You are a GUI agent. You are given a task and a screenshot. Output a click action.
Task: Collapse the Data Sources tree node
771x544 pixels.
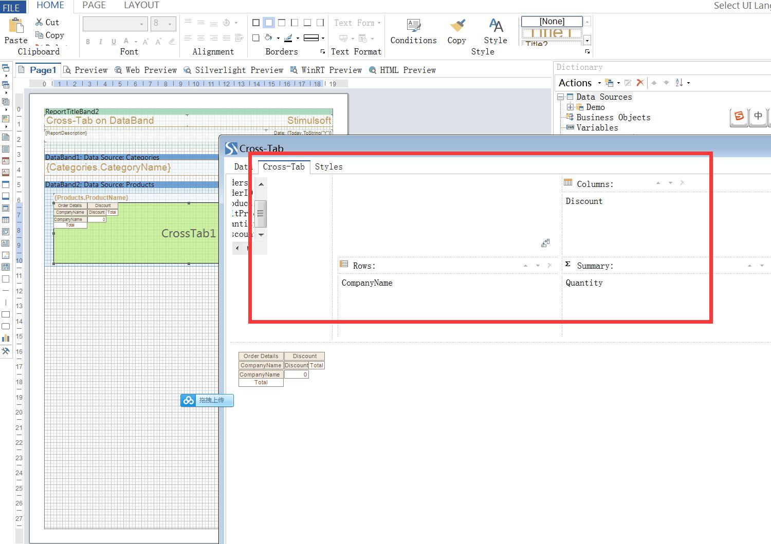coord(560,97)
